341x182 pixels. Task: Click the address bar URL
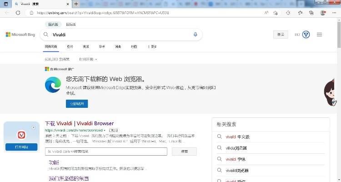(103, 13)
